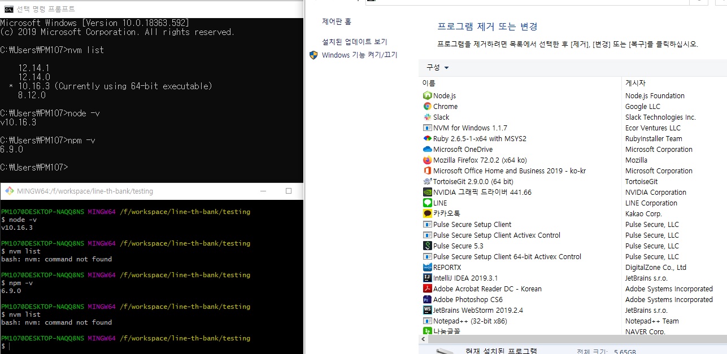Select the Chrome icon in program list
Image resolution: width=727 pixels, height=354 pixels.
click(x=427, y=107)
